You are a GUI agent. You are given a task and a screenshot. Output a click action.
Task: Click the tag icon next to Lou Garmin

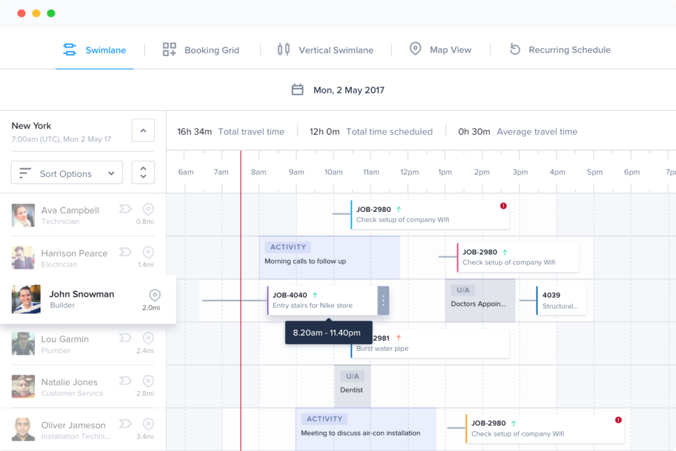(x=125, y=338)
